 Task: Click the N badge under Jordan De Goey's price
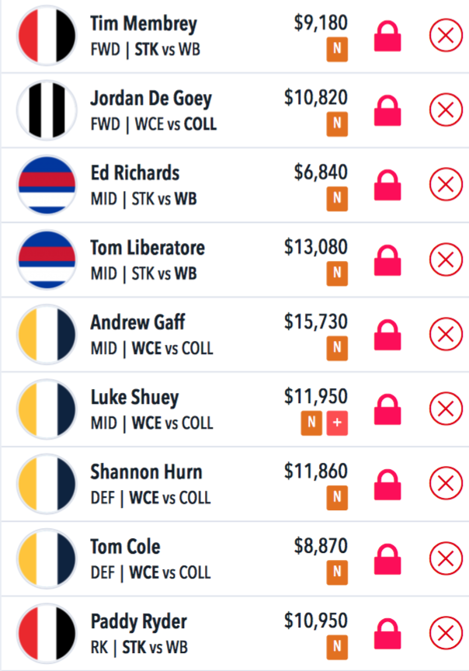(x=337, y=124)
